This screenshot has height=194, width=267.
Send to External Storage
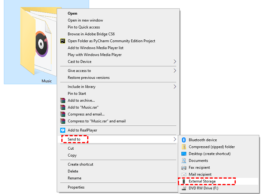[219, 181]
